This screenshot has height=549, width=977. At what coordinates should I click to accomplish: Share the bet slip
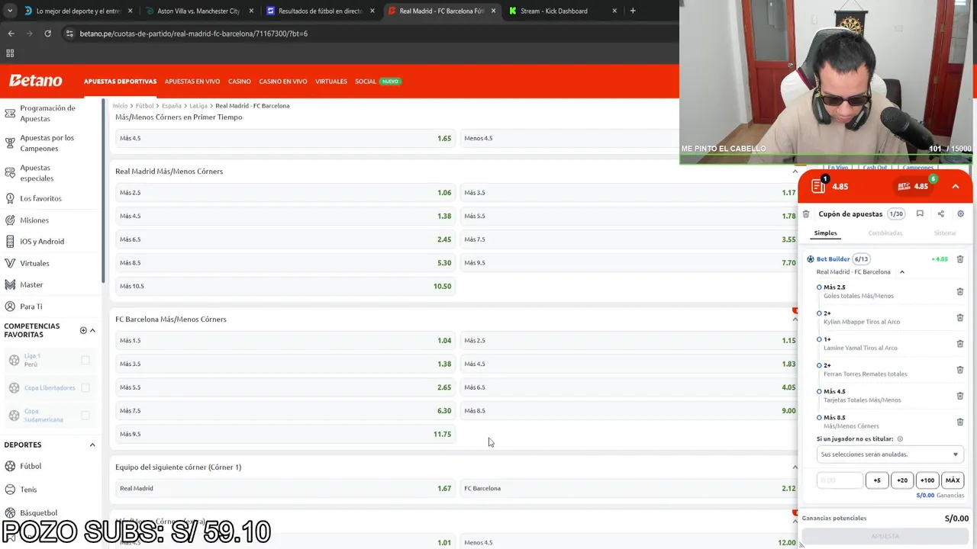click(x=940, y=214)
